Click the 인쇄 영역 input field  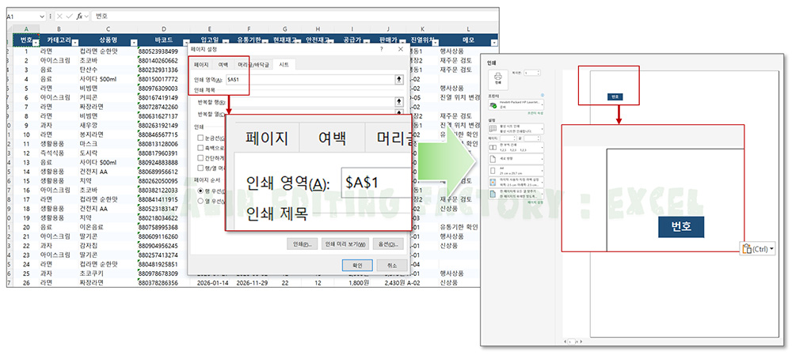click(x=310, y=79)
